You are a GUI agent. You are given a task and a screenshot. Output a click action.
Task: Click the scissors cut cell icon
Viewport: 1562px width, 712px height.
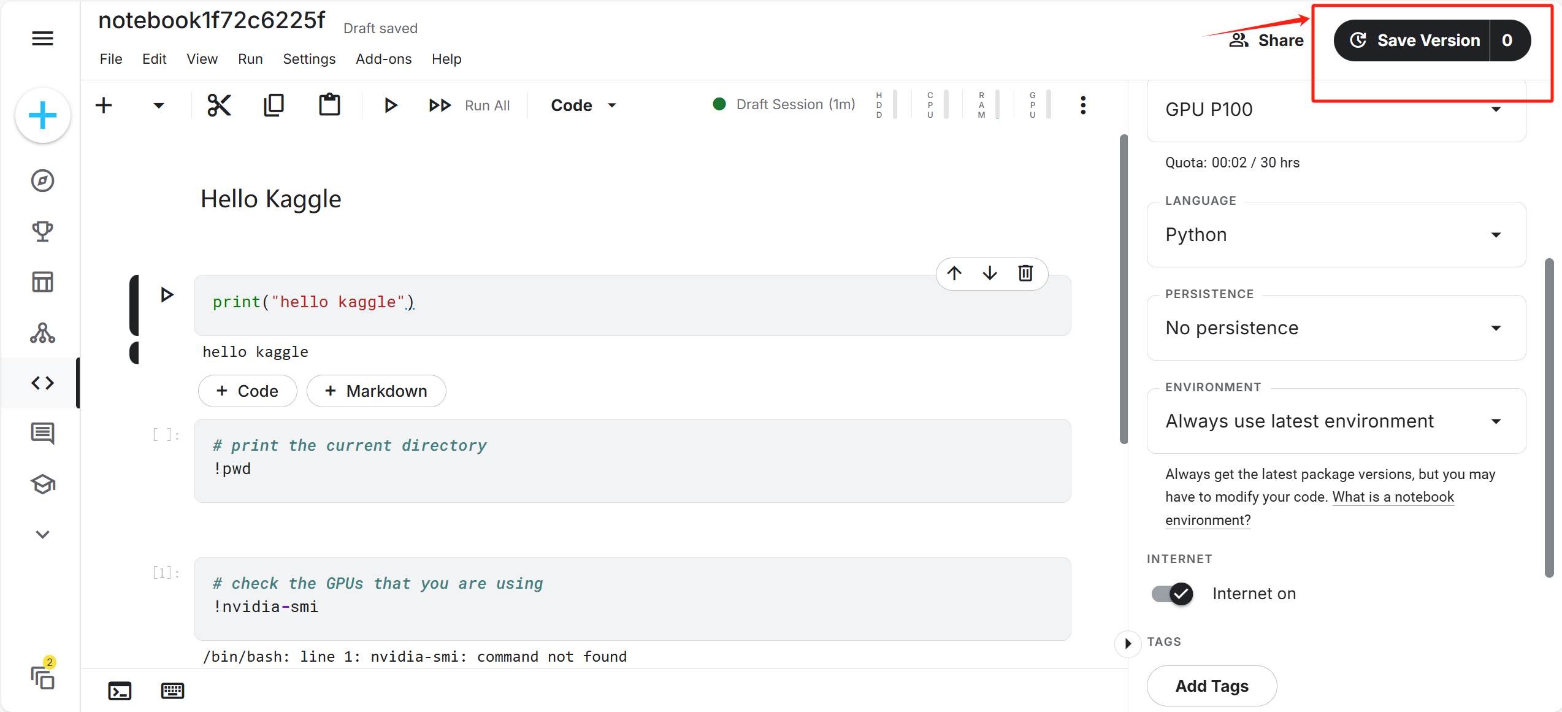[219, 105]
